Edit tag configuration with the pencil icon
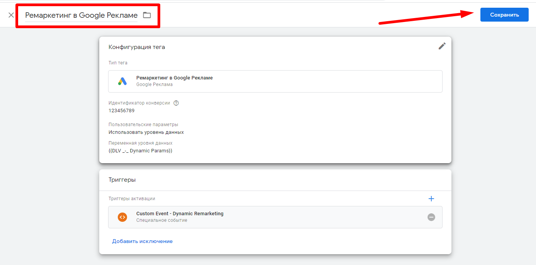536x265 pixels. (442, 46)
